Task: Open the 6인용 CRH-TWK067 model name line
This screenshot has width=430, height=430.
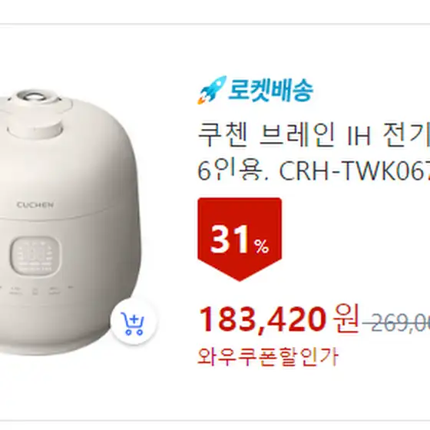Action: click(314, 171)
